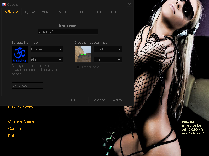Open Find Servers from the main menu
209x156 pixels.
21,107
